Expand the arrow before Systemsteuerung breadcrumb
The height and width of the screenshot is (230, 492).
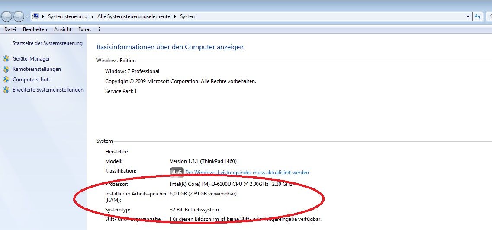(x=43, y=16)
